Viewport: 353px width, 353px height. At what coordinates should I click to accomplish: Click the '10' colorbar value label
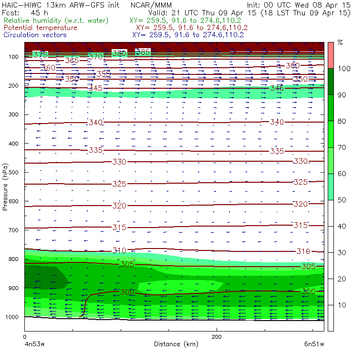coord(342,305)
